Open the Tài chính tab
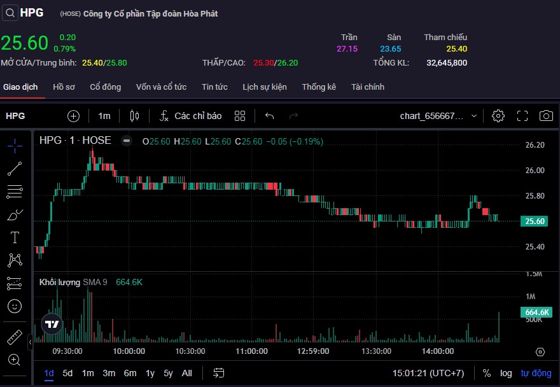The width and height of the screenshot is (560, 387). pos(368,87)
